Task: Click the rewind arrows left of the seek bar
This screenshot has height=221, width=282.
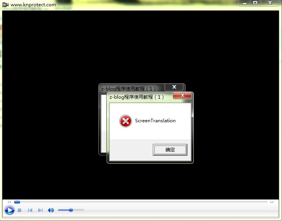Action: (9, 202)
